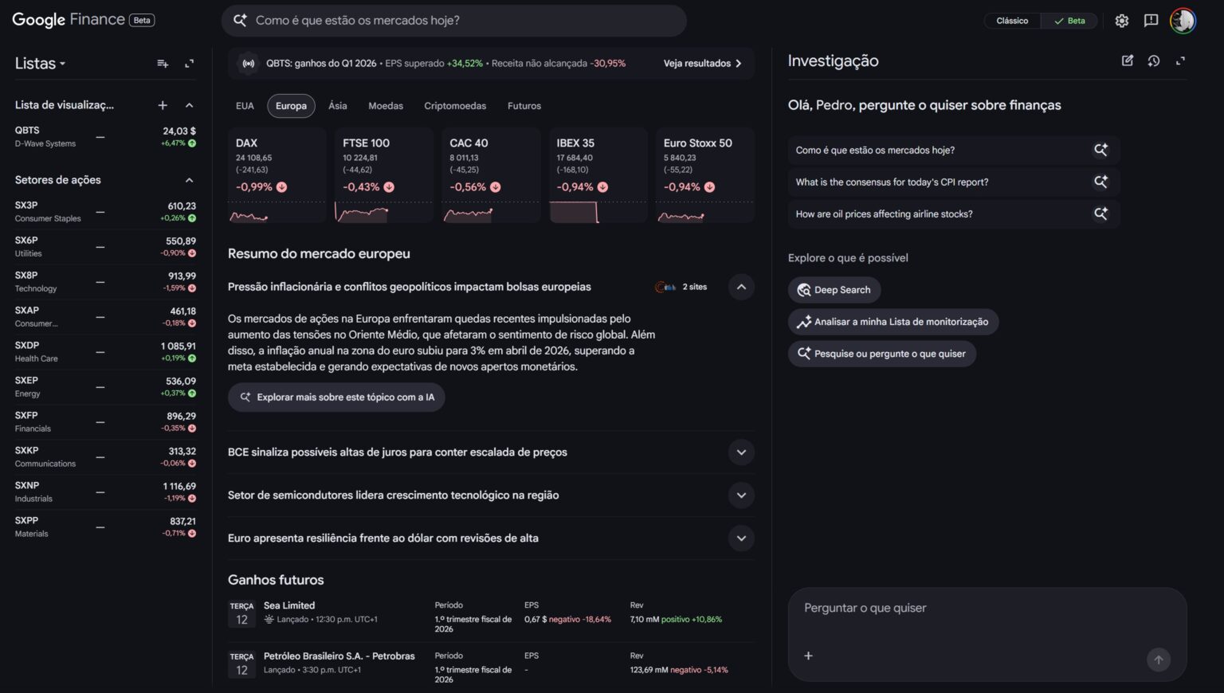Click Pesquise ou pergunte o que quiser button

point(882,354)
